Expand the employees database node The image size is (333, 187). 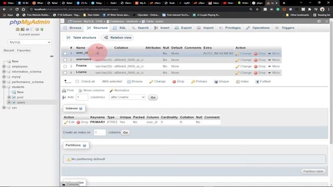coord(4,66)
